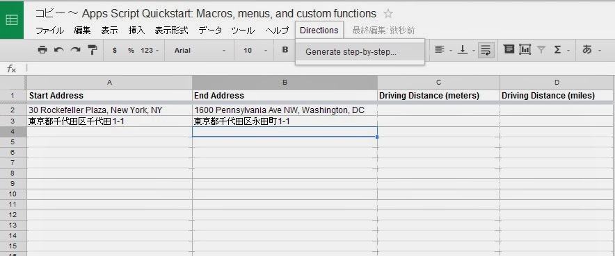Click Driving Distance (miles) cell

point(557,95)
